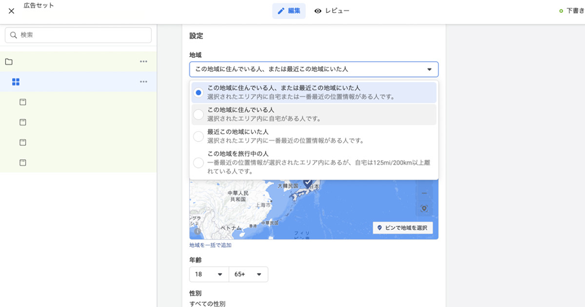Select the ad set grid icon

16,82
